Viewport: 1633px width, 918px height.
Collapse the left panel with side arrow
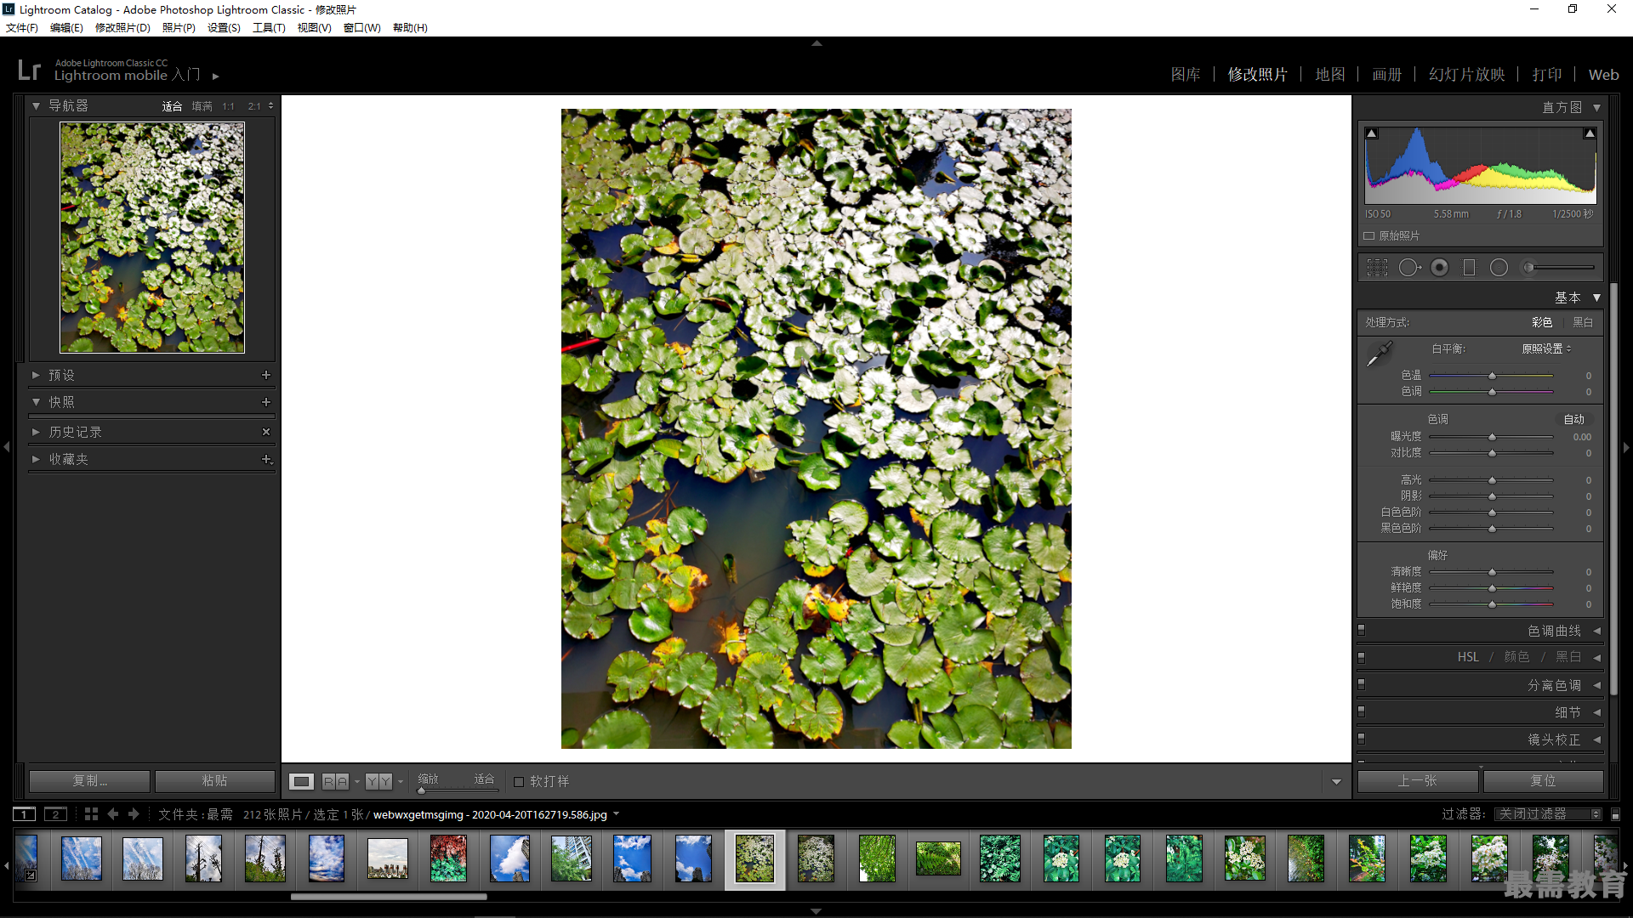coord(7,446)
